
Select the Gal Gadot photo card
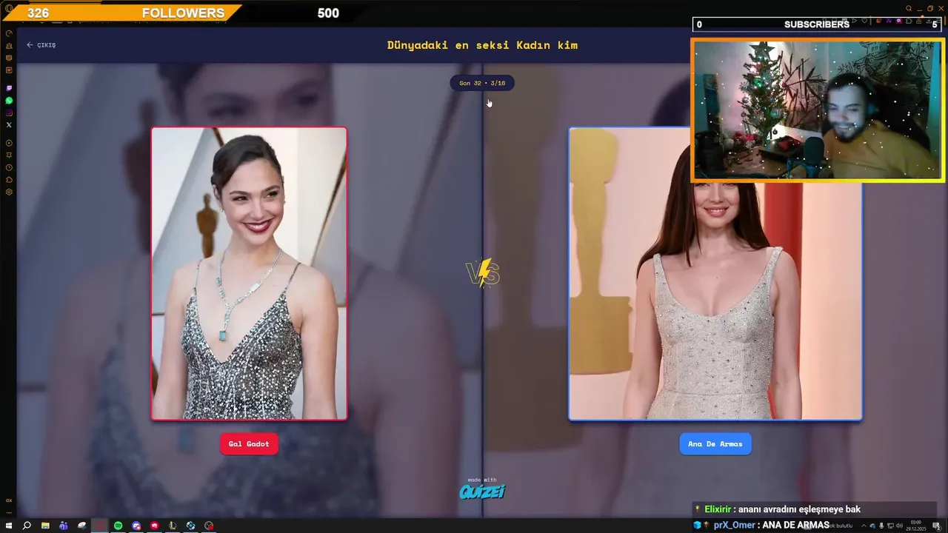click(249, 274)
